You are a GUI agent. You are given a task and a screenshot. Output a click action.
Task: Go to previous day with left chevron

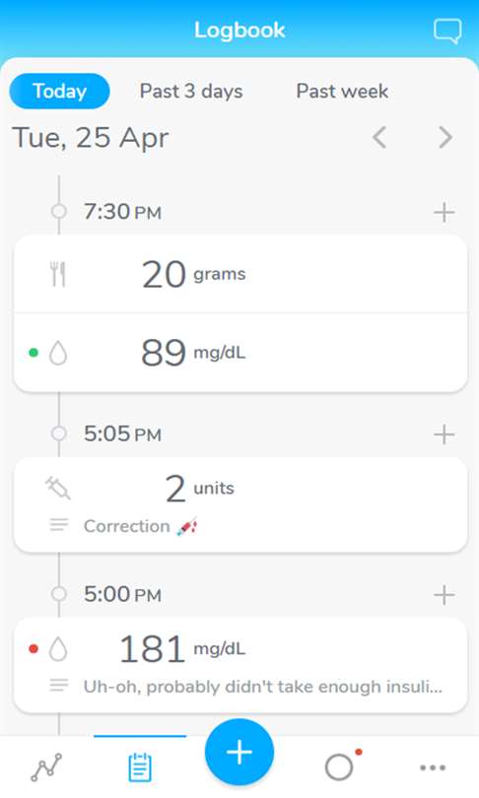point(379,137)
